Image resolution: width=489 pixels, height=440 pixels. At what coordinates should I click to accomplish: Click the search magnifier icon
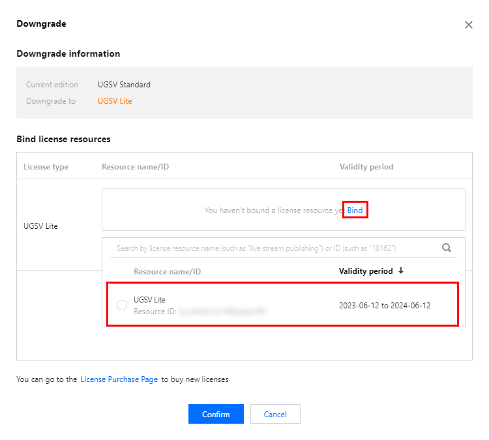point(447,248)
